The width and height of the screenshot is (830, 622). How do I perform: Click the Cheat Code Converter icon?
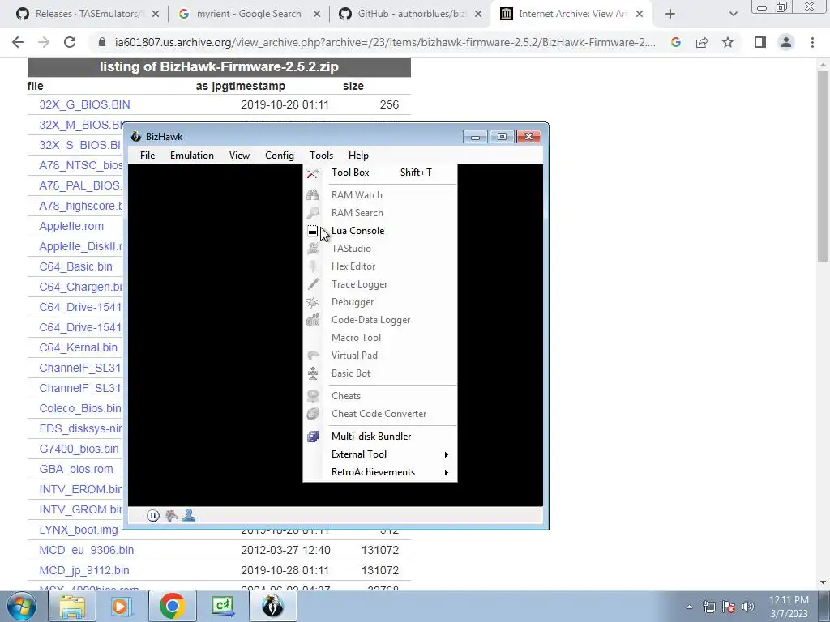(x=312, y=414)
